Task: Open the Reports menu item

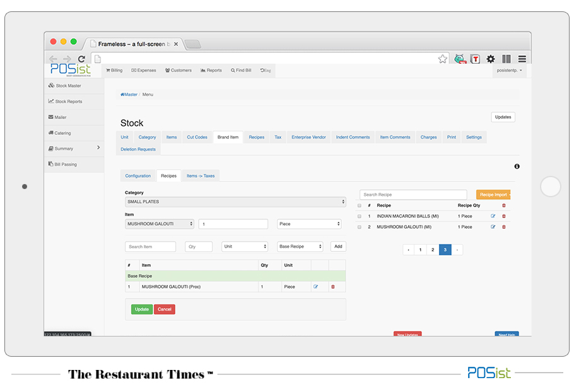Action: coord(211,70)
